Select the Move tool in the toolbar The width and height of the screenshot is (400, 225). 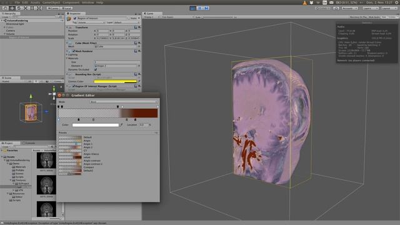pos(12,8)
